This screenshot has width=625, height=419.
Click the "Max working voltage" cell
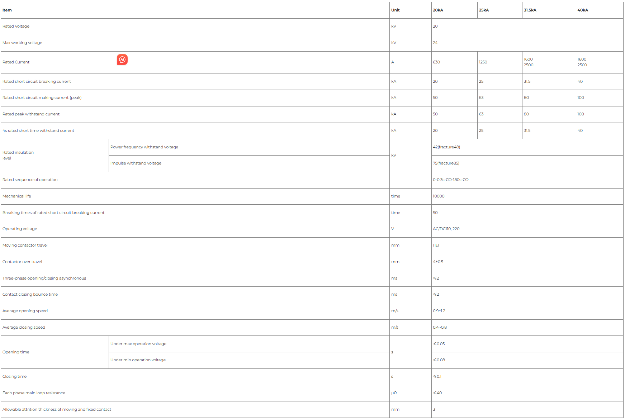click(22, 43)
